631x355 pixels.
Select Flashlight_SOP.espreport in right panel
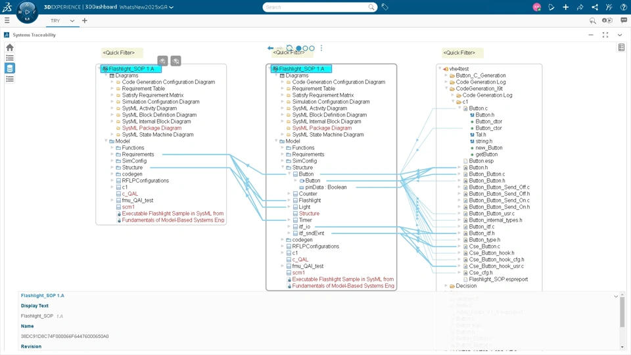[498, 279]
